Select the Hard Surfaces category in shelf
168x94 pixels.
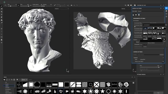8,93
